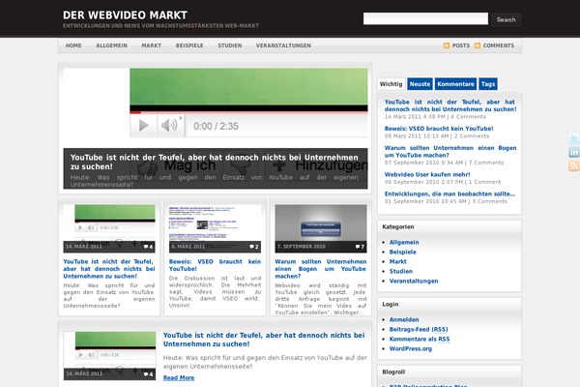Screen dimensions: 580x387
Task: Click the 8. März 2011 post thumbnail
Action: (215, 228)
